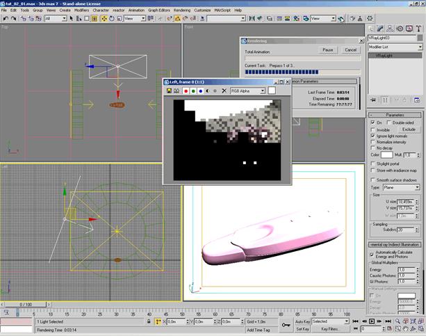Open the Utilities hammer panel tab
This screenshot has width=426, height=336.
(x=418, y=29)
